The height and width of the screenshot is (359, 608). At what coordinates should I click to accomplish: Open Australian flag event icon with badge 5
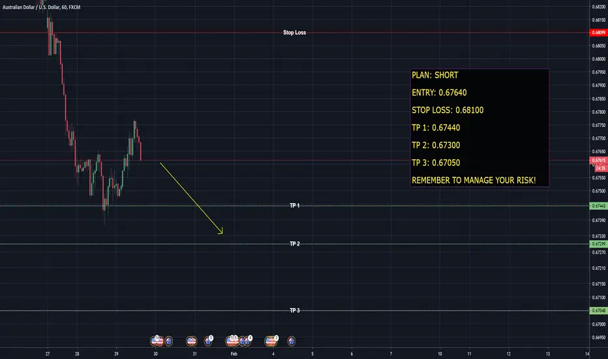tap(208, 341)
